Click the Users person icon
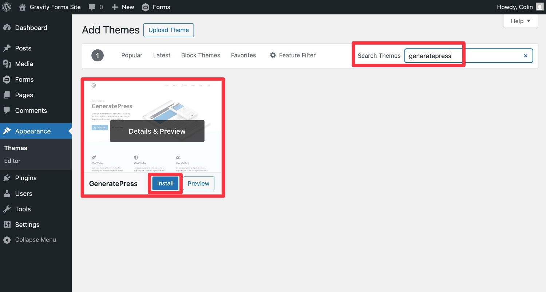 coord(7,194)
